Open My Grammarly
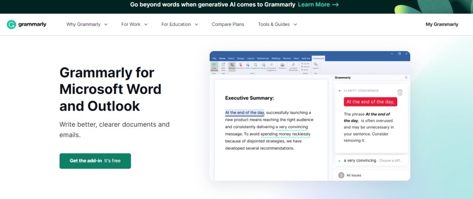 (442, 24)
